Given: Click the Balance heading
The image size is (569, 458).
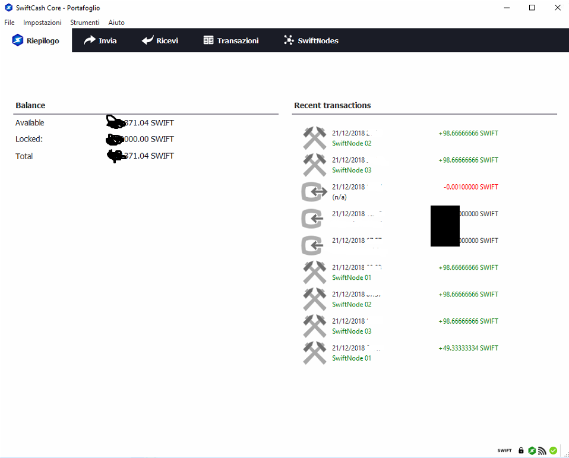Looking at the screenshot, I should pos(30,105).
